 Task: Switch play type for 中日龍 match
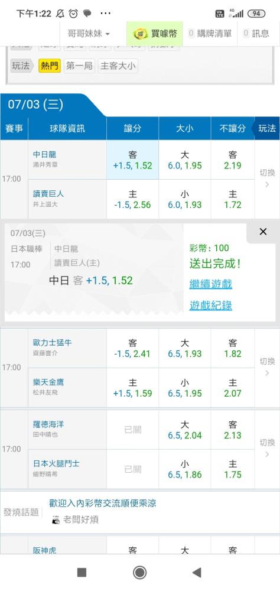click(x=267, y=178)
